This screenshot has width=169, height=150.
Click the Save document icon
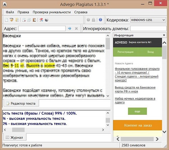pos(17,20)
